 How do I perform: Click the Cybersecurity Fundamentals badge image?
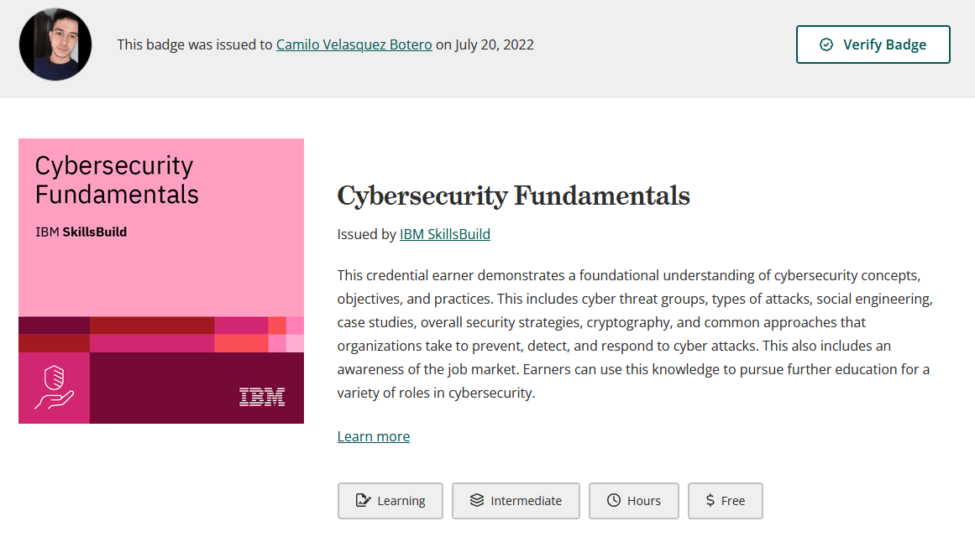tap(161, 281)
